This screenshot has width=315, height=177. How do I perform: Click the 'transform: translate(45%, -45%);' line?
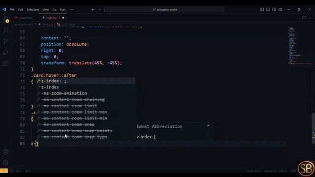coord(81,63)
